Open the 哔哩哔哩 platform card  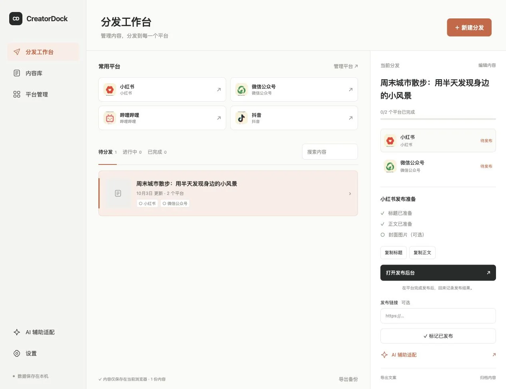click(162, 118)
